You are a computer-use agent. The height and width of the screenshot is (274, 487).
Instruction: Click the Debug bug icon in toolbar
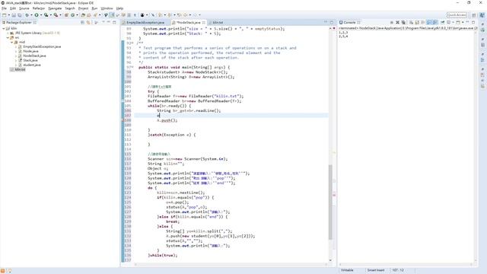(27, 15)
